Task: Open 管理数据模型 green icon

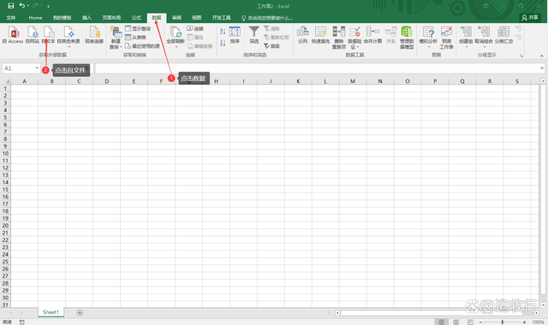Action: (x=407, y=37)
